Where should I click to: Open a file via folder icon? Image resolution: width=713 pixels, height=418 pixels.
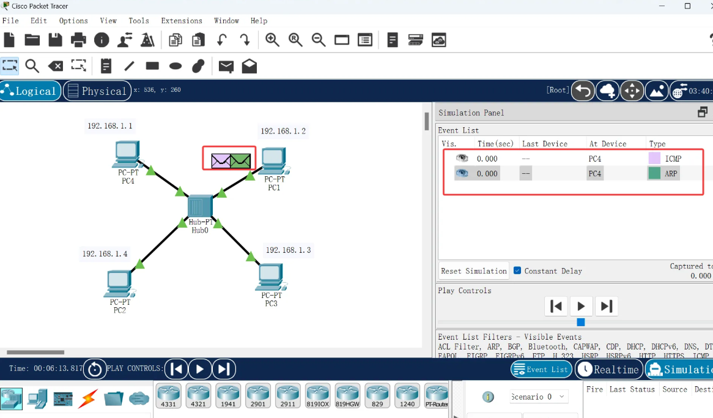[32, 40]
